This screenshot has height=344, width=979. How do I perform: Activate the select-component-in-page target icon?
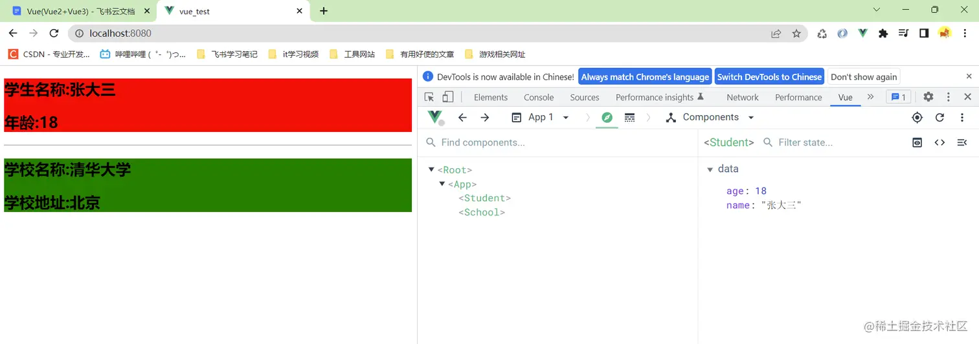pyautogui.click(x=917, y=117)
